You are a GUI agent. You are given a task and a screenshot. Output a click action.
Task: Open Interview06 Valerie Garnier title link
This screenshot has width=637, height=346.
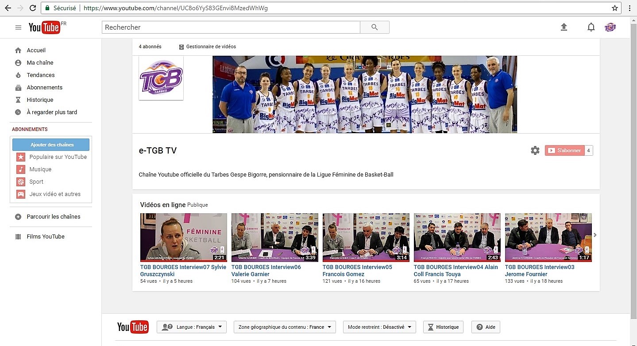point(266,271)
